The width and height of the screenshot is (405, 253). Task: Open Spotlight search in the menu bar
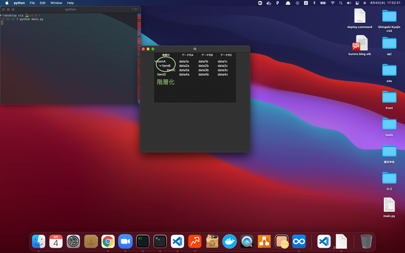(340, 3)
